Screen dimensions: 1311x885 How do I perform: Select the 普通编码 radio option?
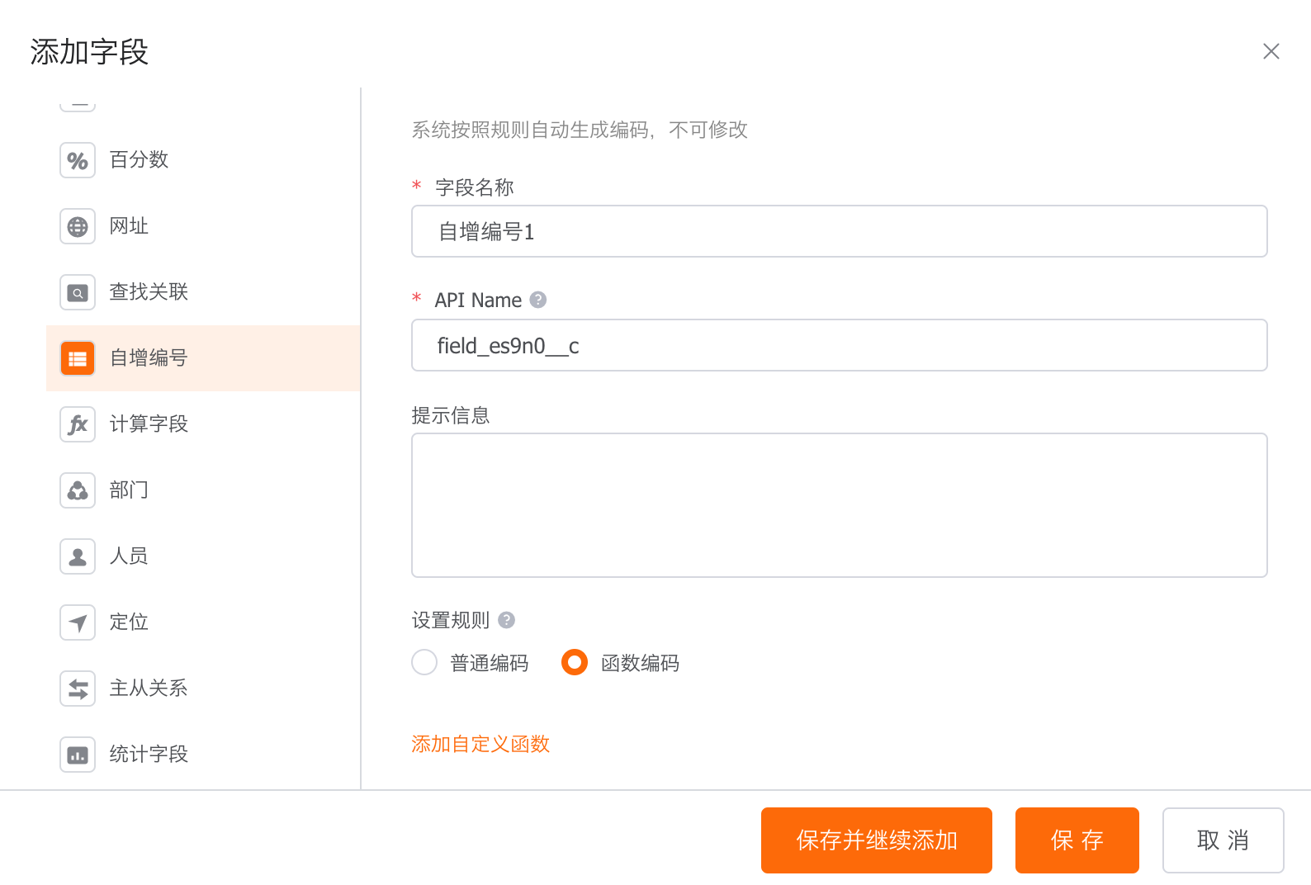click(x=424, y=662)
